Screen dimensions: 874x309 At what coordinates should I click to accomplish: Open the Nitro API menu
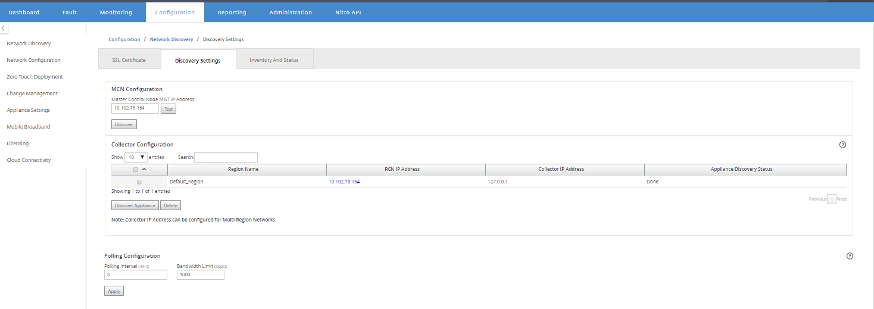coord(348,13)
